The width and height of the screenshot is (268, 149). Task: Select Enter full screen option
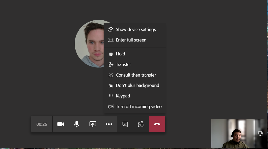(x=131, y=40)
